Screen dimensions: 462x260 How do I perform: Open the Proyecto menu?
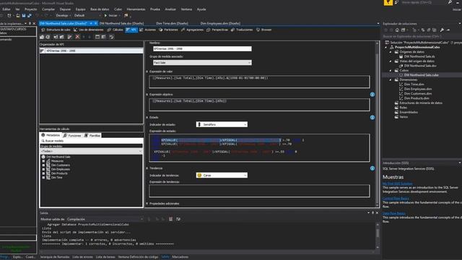tap(30, 9)
